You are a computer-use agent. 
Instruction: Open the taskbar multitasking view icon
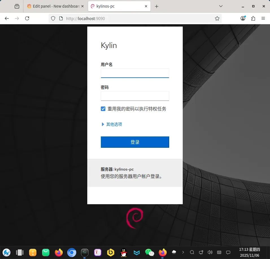pyautogui.click(x=20, y=253)
